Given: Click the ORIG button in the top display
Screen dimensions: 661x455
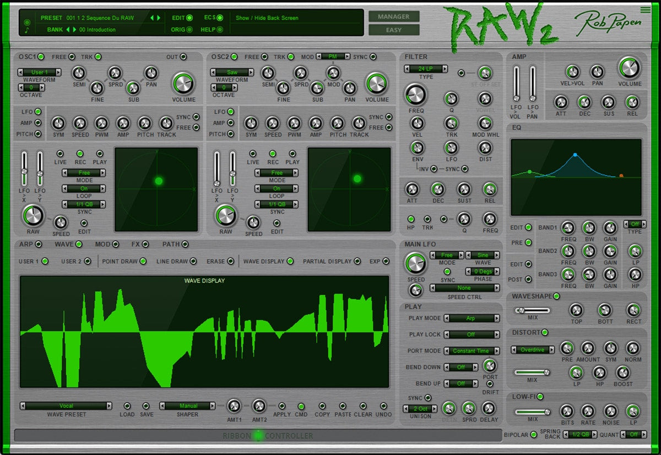Looking at the screenshot, I should (189, 30).
